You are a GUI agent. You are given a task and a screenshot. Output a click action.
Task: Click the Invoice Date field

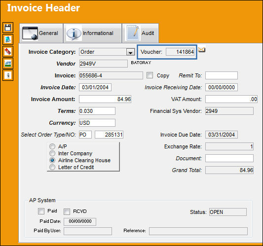pos(95,87)
